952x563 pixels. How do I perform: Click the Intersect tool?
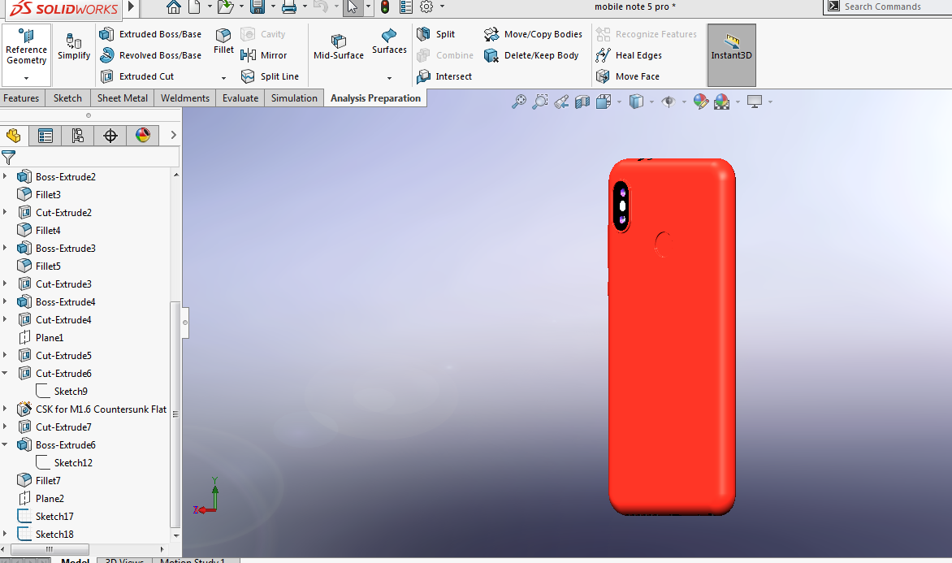click(x=444, y=76)
